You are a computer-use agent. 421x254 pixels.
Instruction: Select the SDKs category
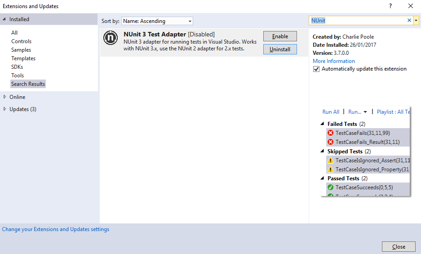tap(17, 67)
